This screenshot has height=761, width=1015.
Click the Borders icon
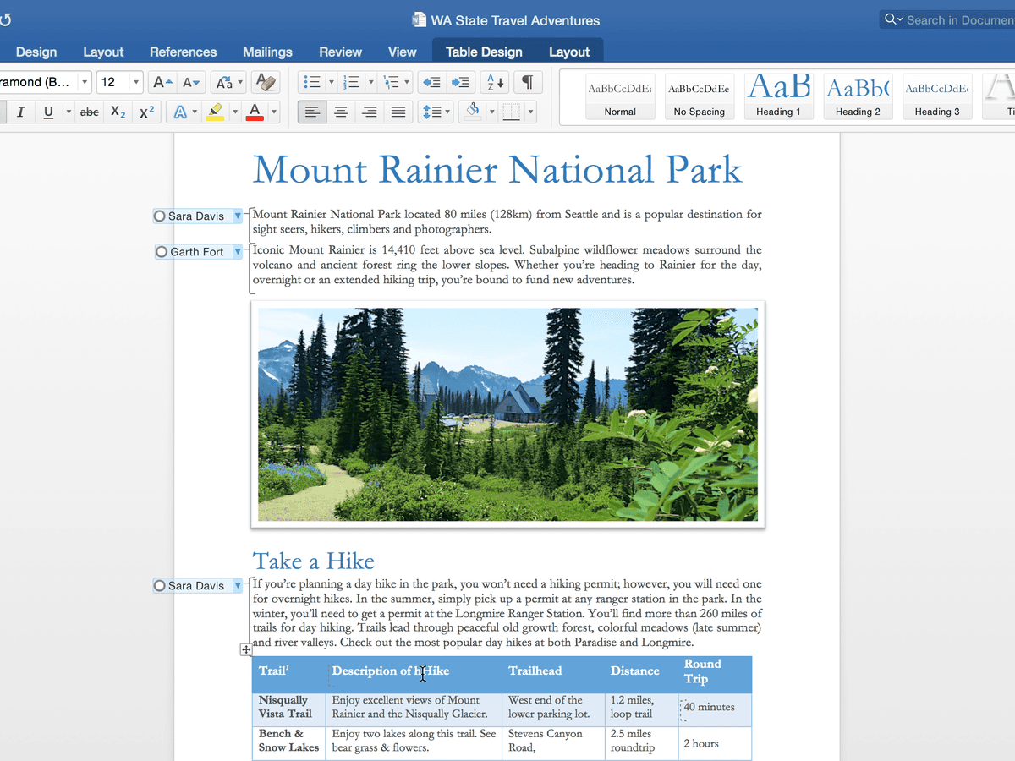[511, 112]
